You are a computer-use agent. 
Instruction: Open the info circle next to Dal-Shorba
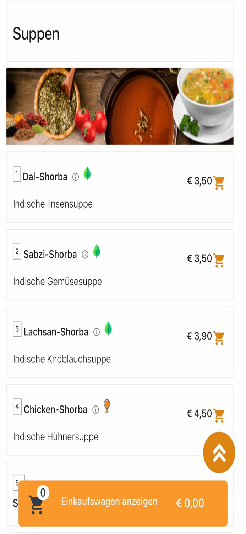(75, 177)
